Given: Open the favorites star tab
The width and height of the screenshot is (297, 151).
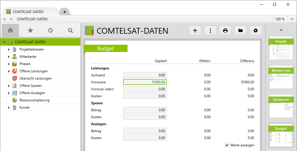Looking at the screenshot, I should point(30,30).
